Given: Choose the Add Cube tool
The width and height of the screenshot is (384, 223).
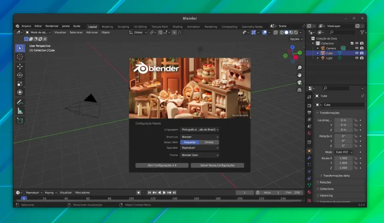Looking at the screenshot, I should [20, 120].
